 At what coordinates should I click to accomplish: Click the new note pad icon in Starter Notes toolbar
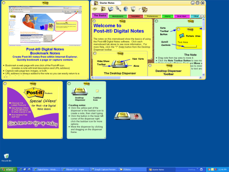tap(95, 9)
